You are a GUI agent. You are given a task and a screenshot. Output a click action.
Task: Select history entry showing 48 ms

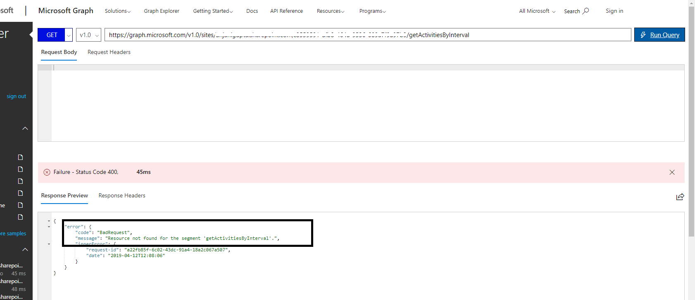click(x=13, y=285)
